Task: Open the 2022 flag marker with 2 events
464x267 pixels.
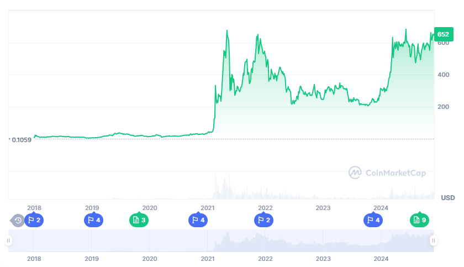Action: 263,220
